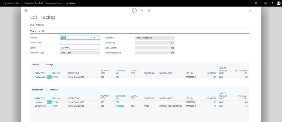Click Remaining Quantity value 345
Image resolution: width=282 pixels, height=122 pixels.
155,53
